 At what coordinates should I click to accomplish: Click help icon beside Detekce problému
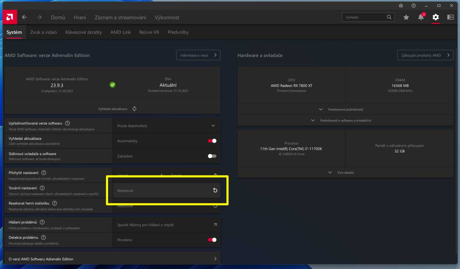(x=43, y=237)
